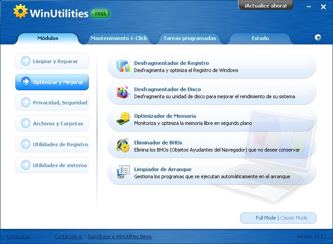Screen dimensions: 333x244
Task: Click the arrow icon beside Limpiar y Reparar
Action: (x=26, y=61)
